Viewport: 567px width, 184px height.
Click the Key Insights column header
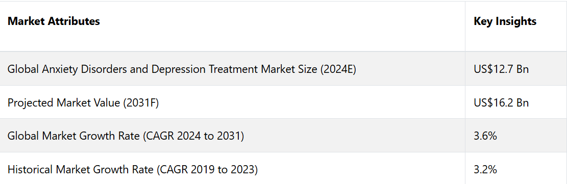click(x=505, y=21)
